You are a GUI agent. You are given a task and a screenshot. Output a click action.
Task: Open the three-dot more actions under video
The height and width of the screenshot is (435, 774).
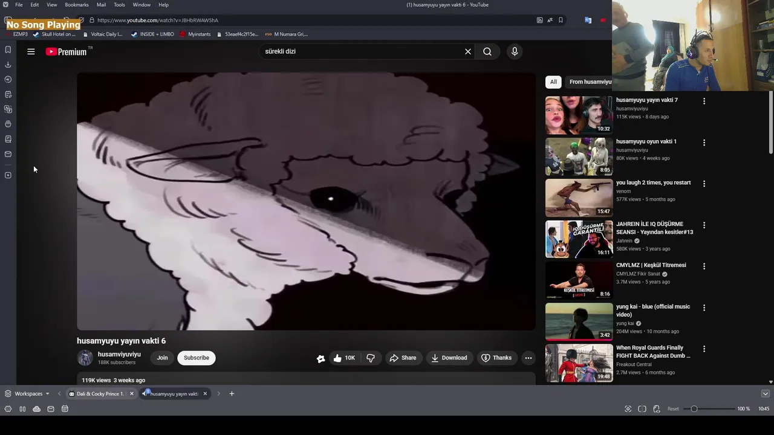[528, 358]
